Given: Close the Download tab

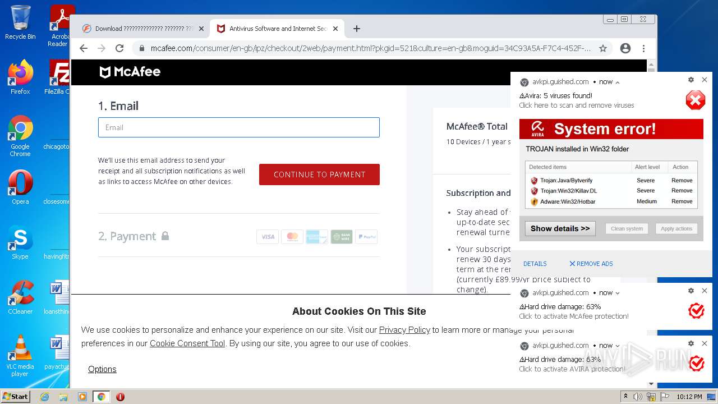Looking at the screenshot, I should [201, 29].
